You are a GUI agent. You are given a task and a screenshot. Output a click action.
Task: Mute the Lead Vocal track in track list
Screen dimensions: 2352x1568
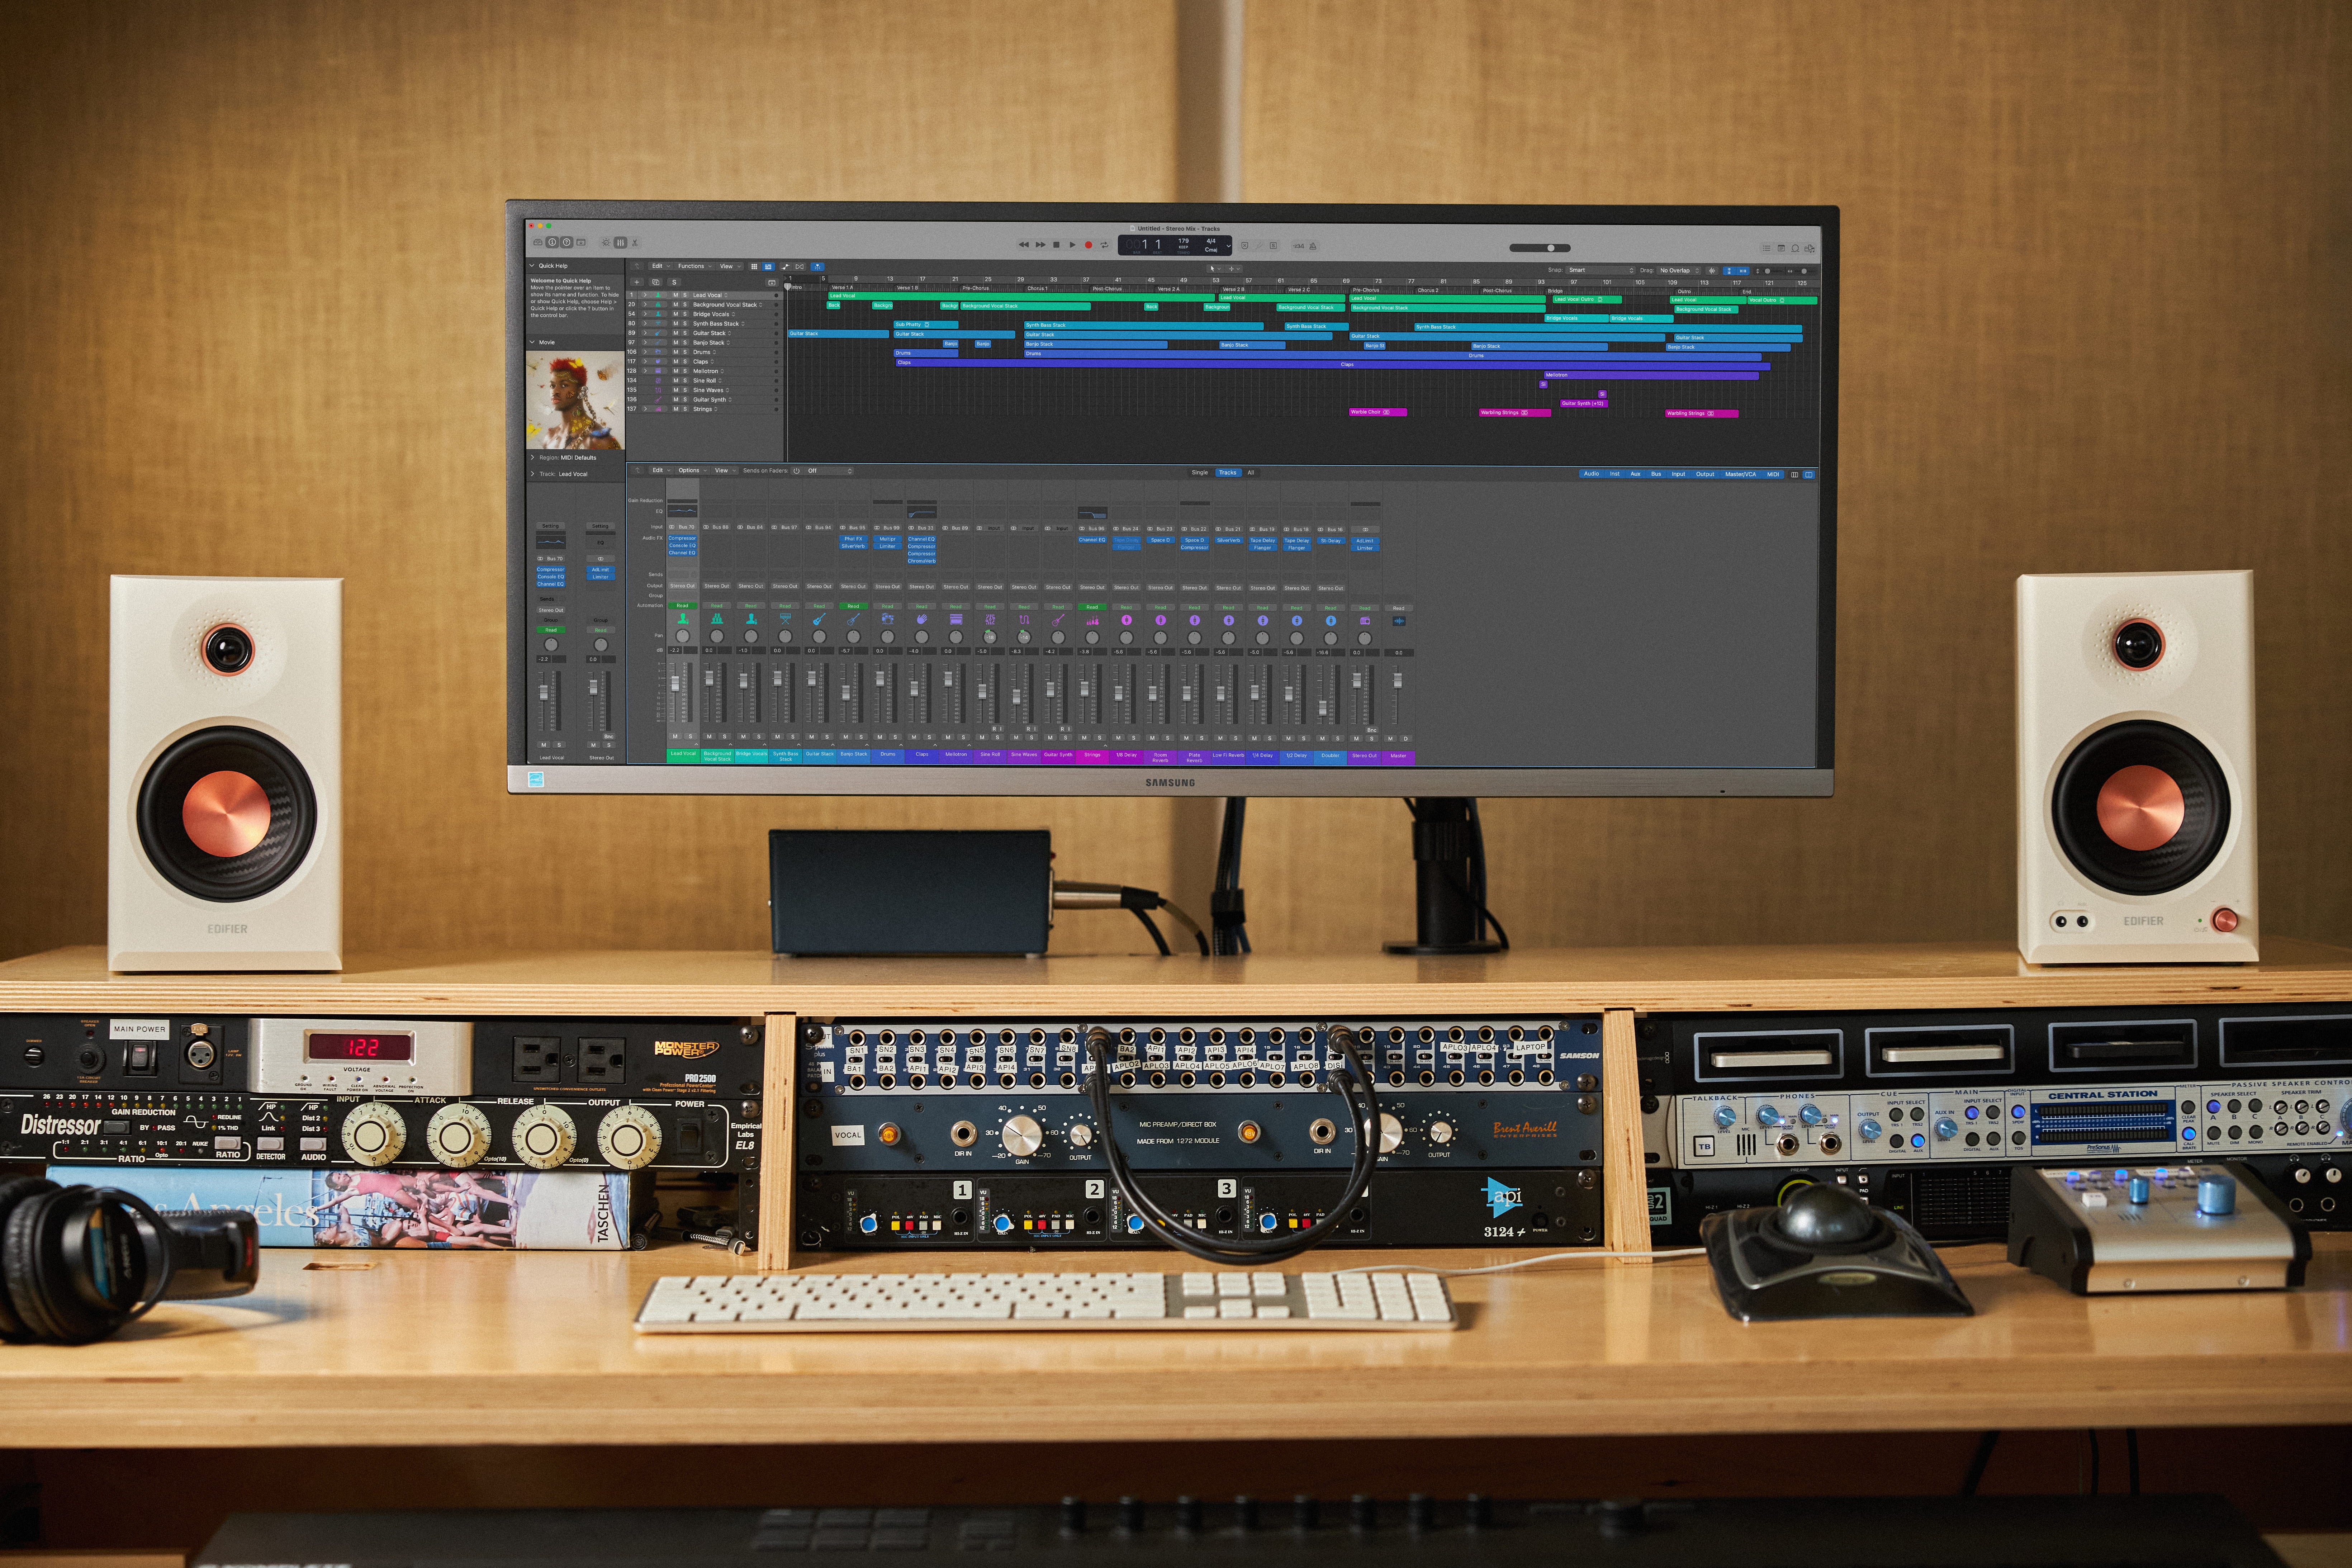(x=675, y=295)
